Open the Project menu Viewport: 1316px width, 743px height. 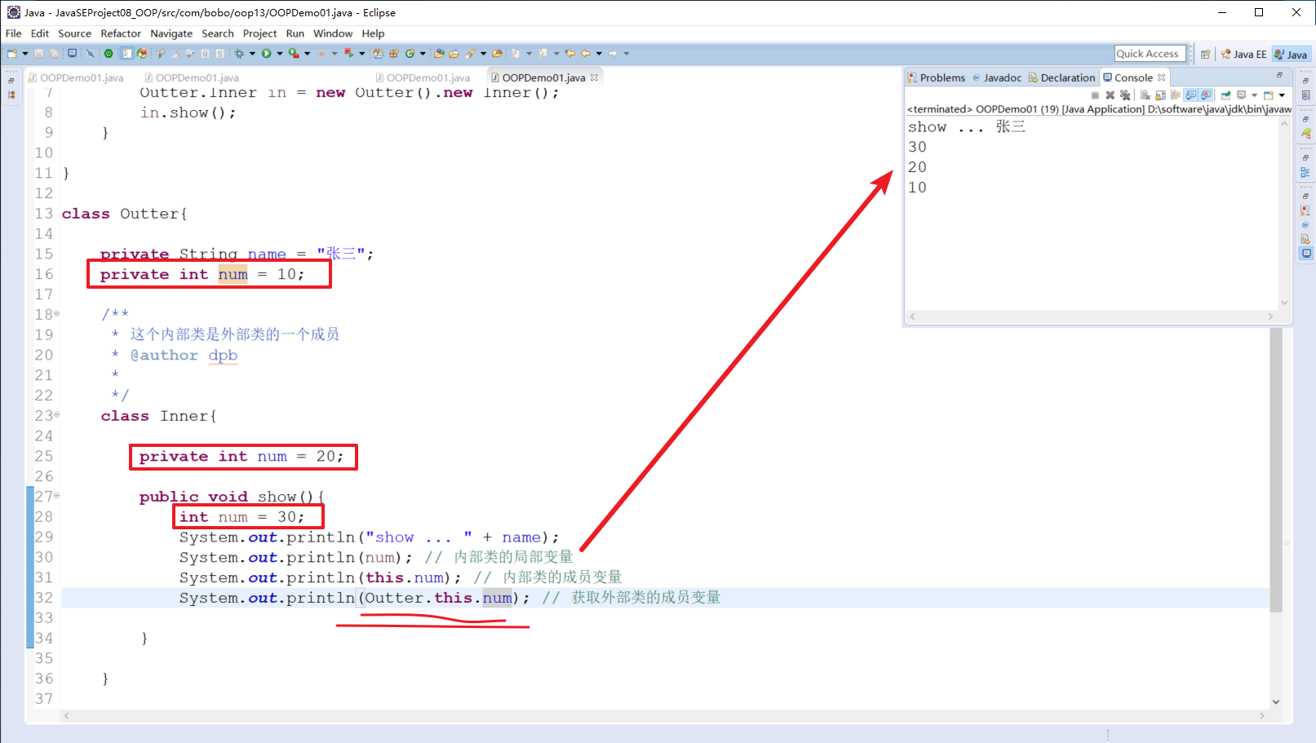(x=259, y=33)
